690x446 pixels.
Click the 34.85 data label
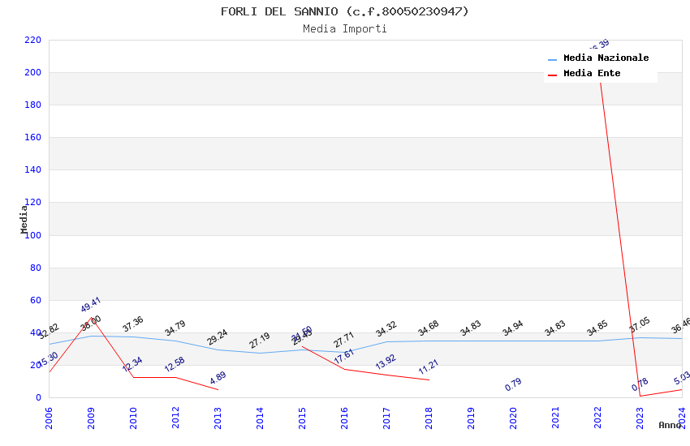597,328
